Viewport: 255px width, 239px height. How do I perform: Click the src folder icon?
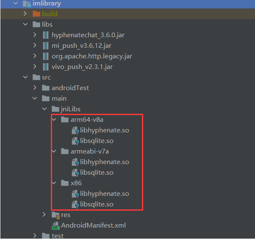click(36, 77)
